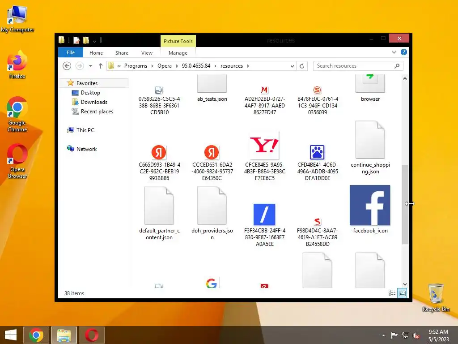Click 95.0.4635.84 in the address path
458x344 pixels.
[x=196, y=66]
